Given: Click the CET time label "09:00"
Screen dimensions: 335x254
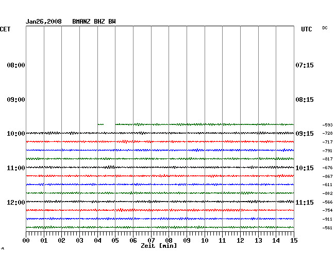Looking at the screenshot, I should click(x=16, y=100).
